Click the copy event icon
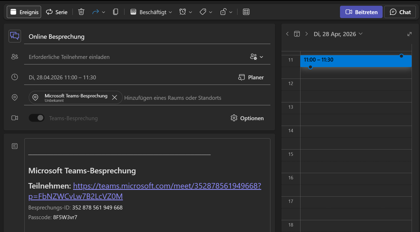420x232 pixels. coord(115,12)
